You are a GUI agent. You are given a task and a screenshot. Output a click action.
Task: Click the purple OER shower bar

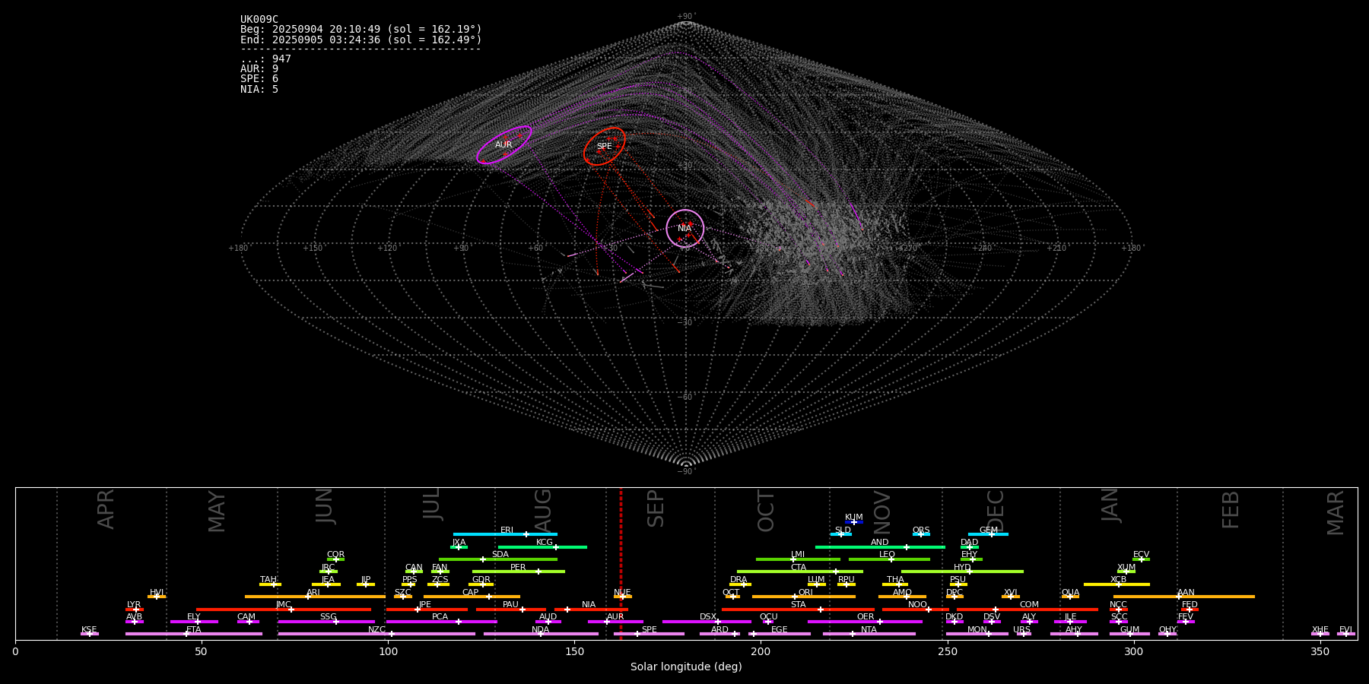coord(865,622)
